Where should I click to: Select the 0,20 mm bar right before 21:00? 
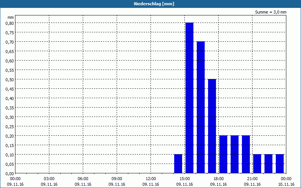coord(246,155)
